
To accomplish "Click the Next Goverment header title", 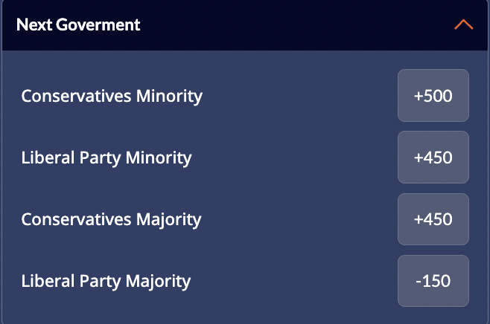I will [x=78, y=25].
